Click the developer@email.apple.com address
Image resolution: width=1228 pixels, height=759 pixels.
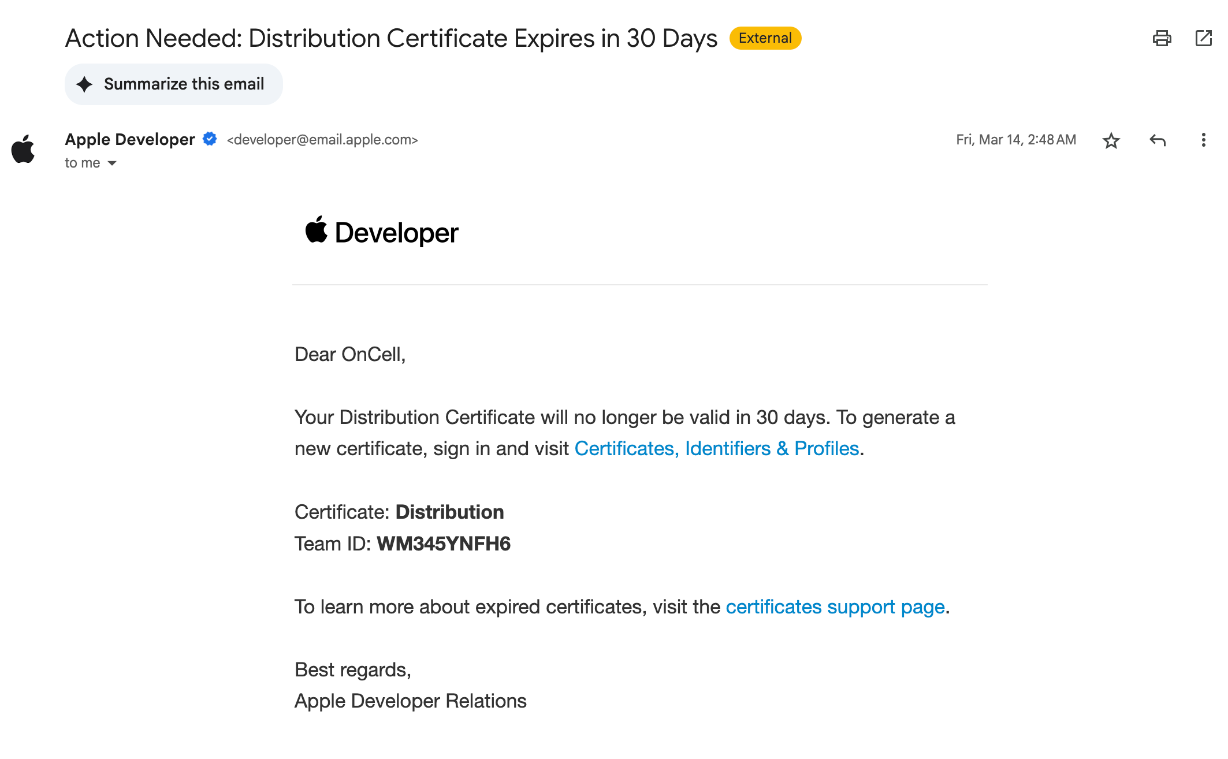tap(322, 140)
